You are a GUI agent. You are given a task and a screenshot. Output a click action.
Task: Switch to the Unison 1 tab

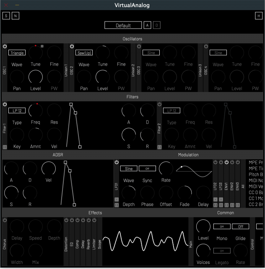click(66, 68)
